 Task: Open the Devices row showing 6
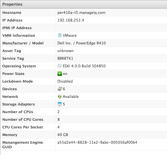(x=83, y=89)
